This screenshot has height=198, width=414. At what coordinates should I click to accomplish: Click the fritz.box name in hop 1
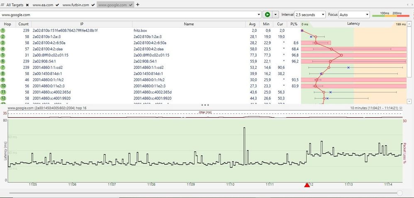click(140, 31)
